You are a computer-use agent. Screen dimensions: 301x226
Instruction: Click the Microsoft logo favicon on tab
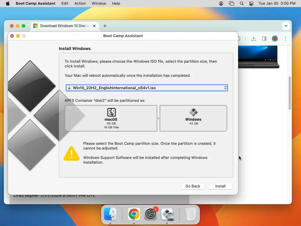click(36, 26)
